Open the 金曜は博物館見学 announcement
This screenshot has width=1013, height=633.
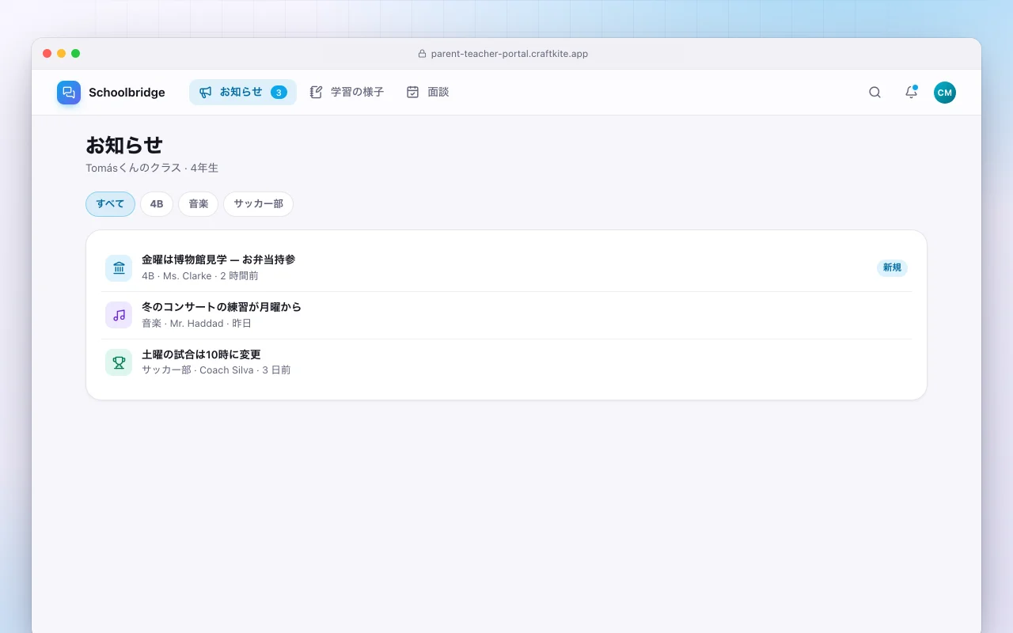(x=506, y=267)
